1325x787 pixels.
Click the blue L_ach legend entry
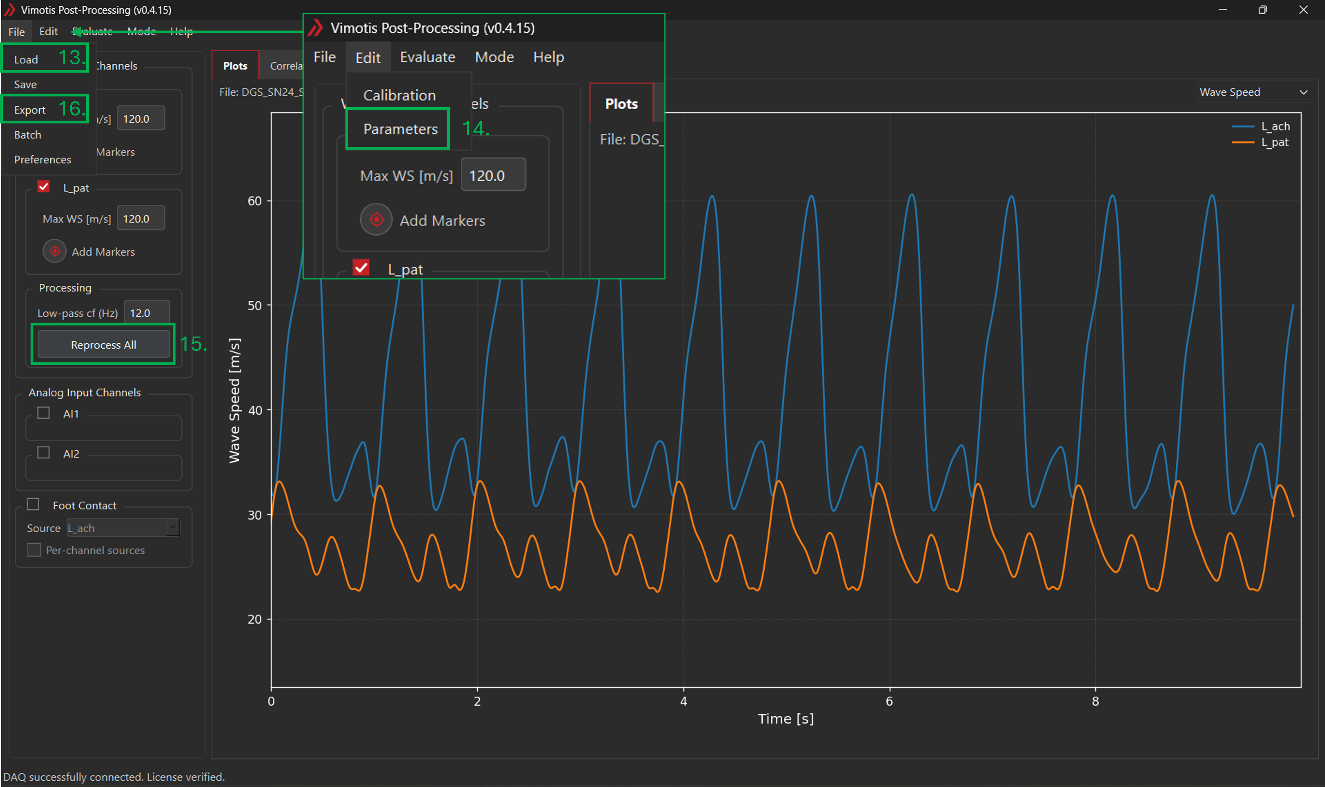[1261, 126]
